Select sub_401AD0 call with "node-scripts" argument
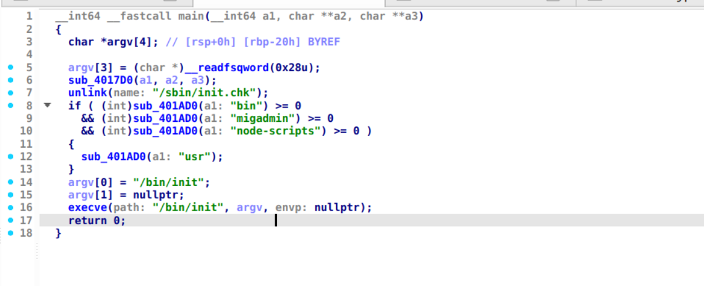The image size is (704, 286). tap(166, 131)
